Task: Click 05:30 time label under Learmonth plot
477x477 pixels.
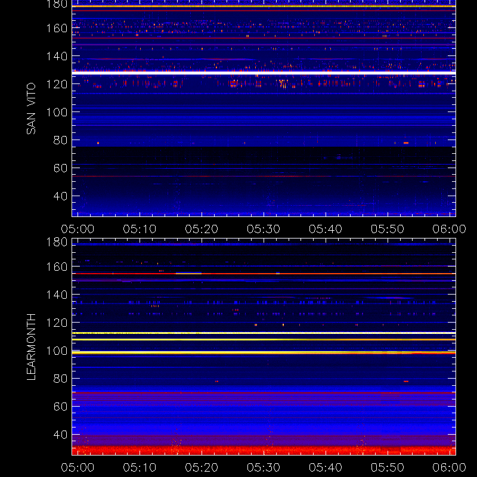Action: pyautogui.click(x=264, y=467)
